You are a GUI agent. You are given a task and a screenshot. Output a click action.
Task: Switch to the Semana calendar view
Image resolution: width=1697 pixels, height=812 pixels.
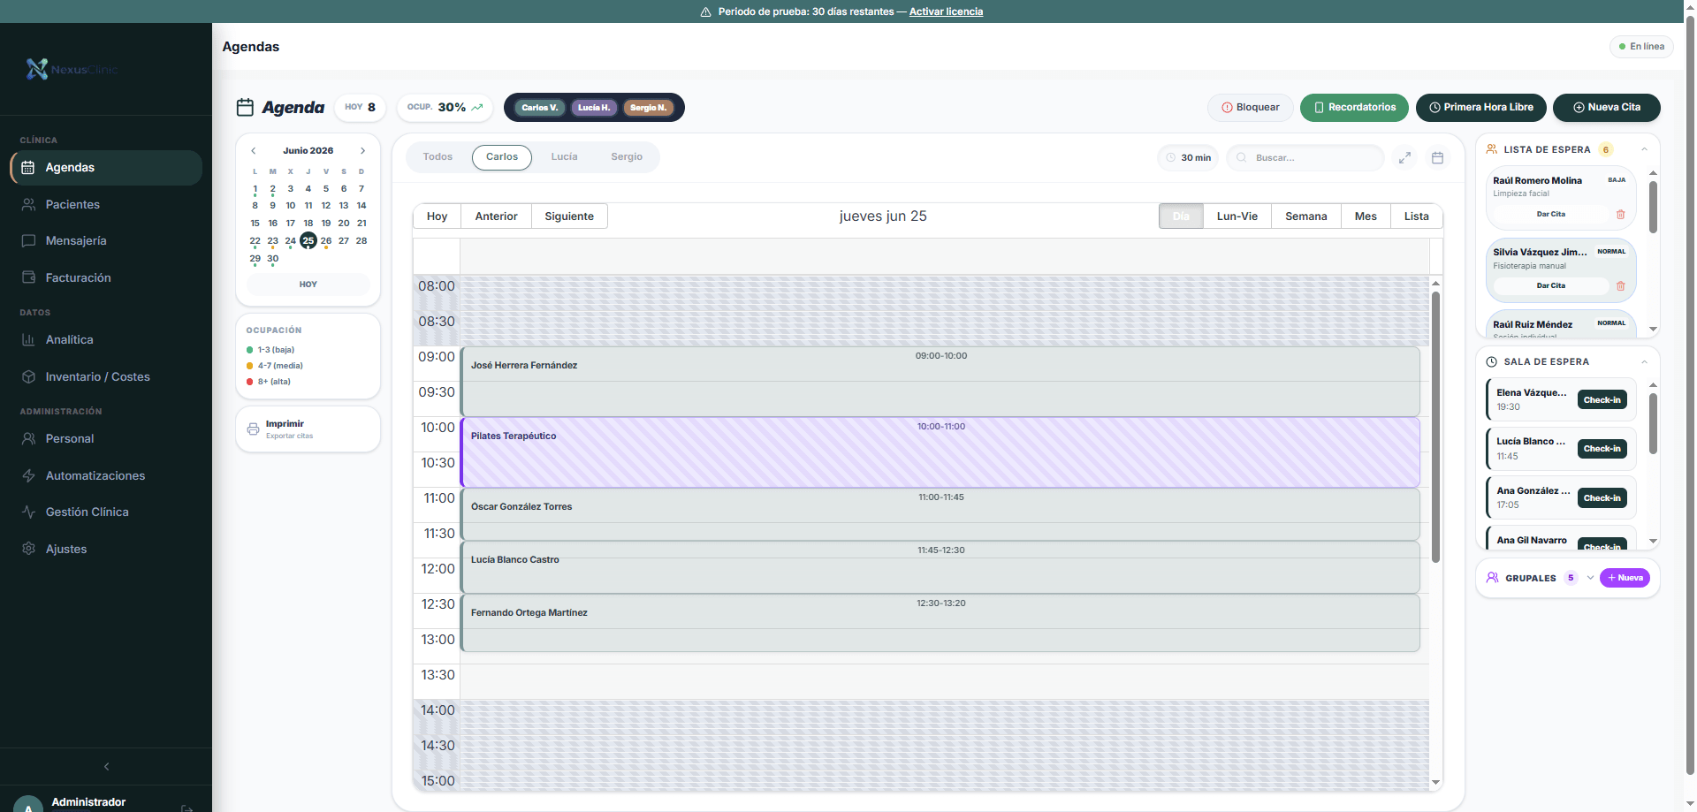[x=1305, y=216]
